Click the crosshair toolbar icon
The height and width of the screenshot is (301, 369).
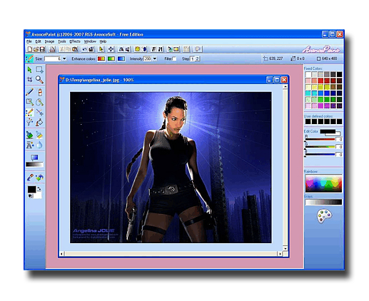(111, 49)
